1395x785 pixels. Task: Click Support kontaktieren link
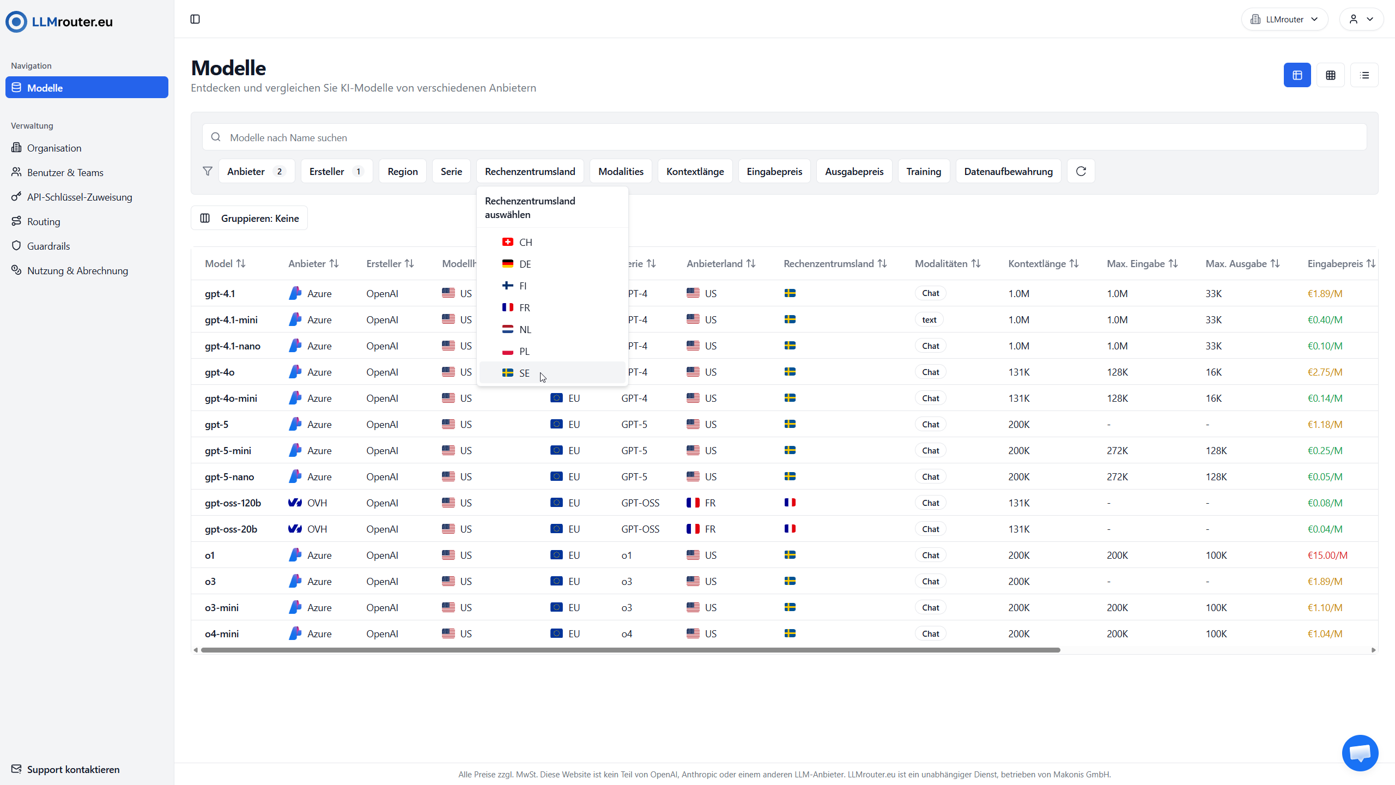point(73,769)
